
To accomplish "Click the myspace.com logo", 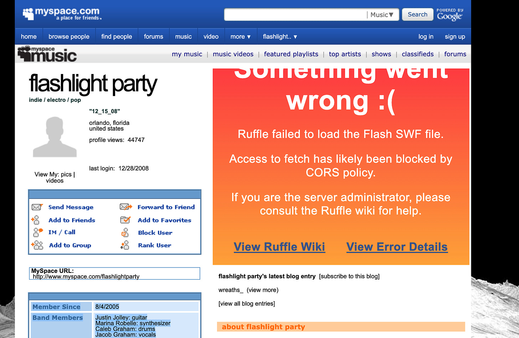I will pyautogui.click(x=62, y=14).
